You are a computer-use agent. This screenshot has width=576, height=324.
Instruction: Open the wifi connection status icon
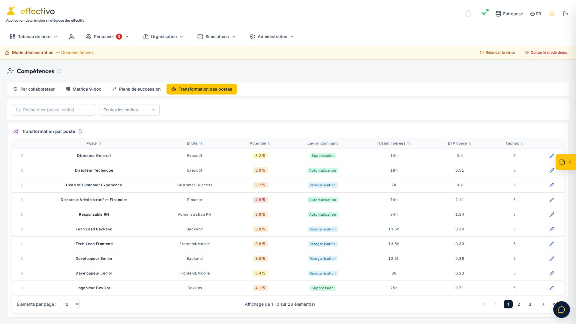point(484,14)
